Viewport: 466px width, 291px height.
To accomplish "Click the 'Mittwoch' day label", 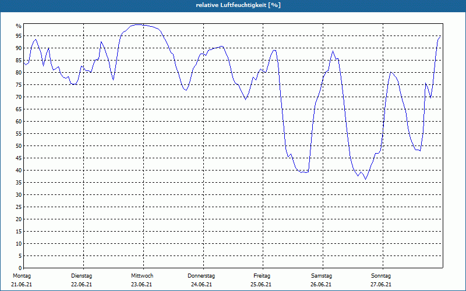I will click(142, 276).
